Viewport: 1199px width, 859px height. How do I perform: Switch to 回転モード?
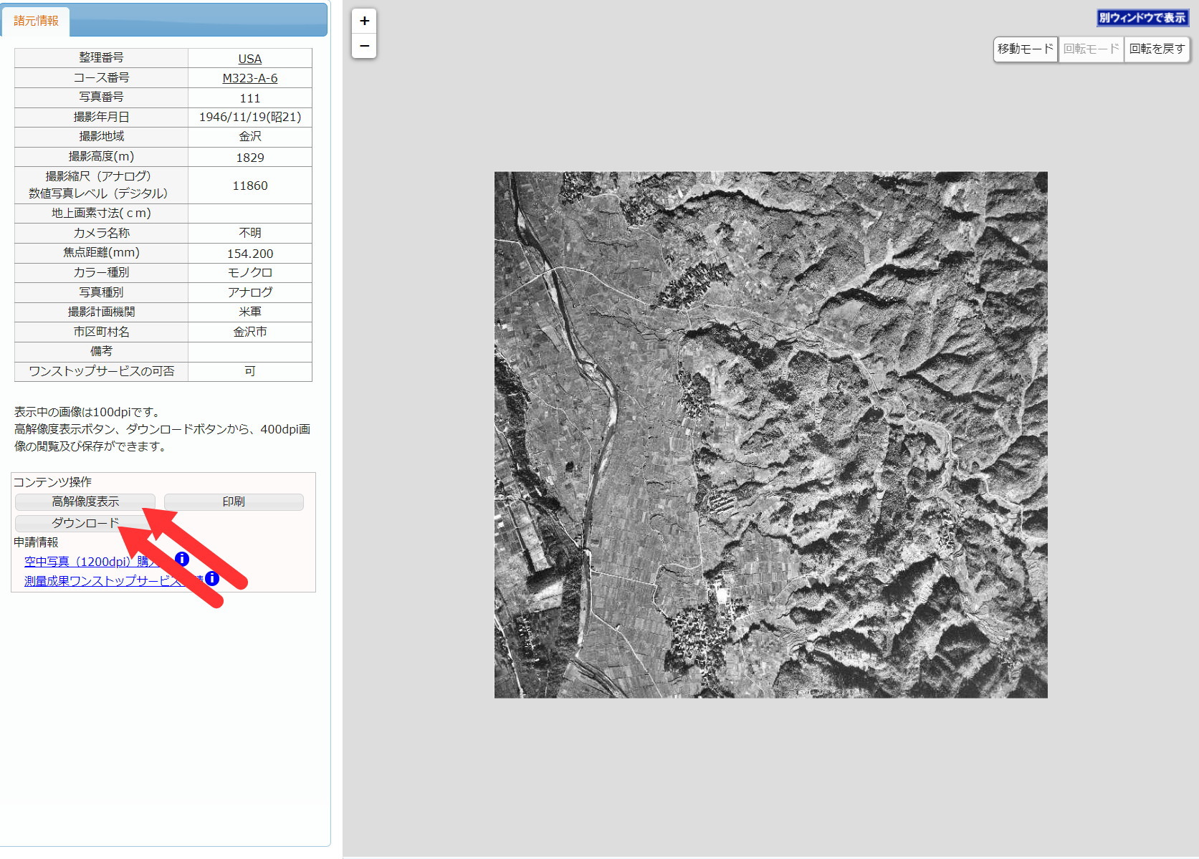(x=1091, y=49)
